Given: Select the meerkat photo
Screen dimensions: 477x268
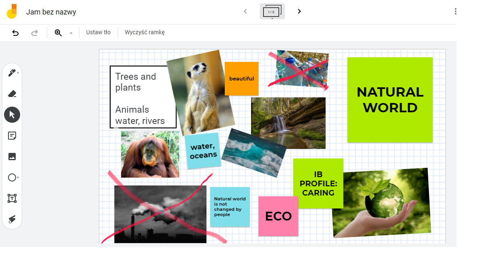Looking at the screenshot, I should pos(201,93).
